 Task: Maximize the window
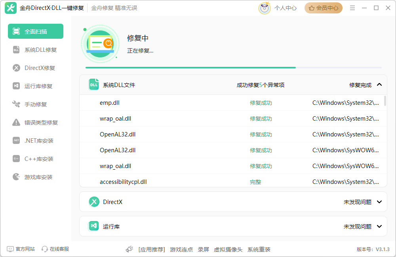(376, 8)
